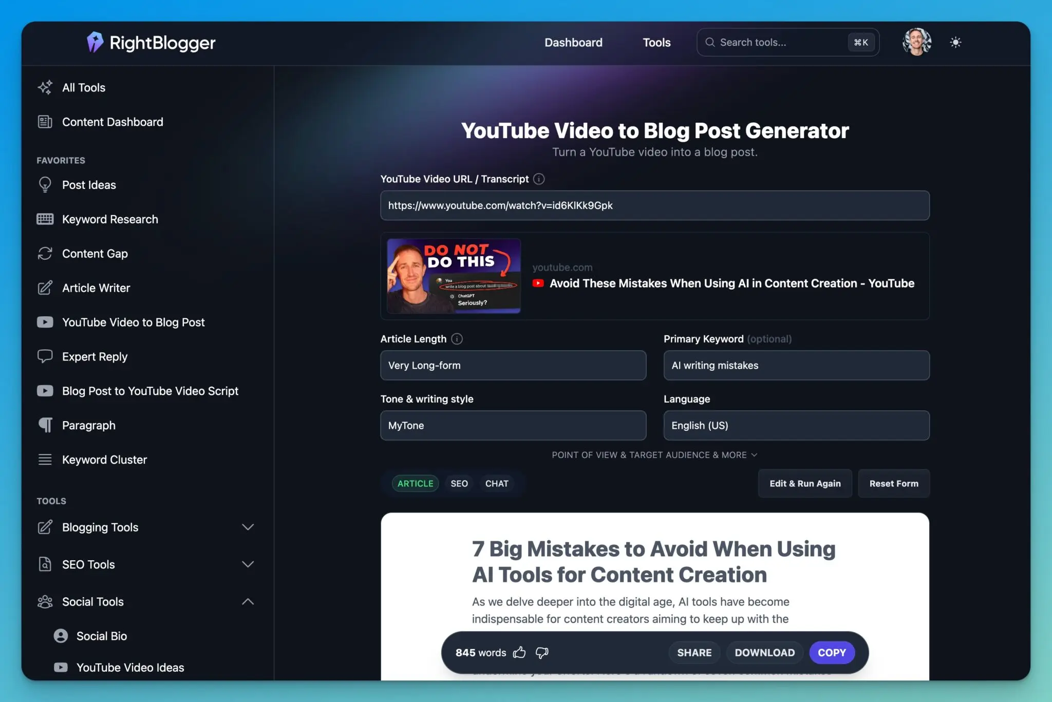Image resolution: width=1052 pixels, height=702 pixels.
Task: Open the Article Length dropdown
Action: [x=512, y=365]
